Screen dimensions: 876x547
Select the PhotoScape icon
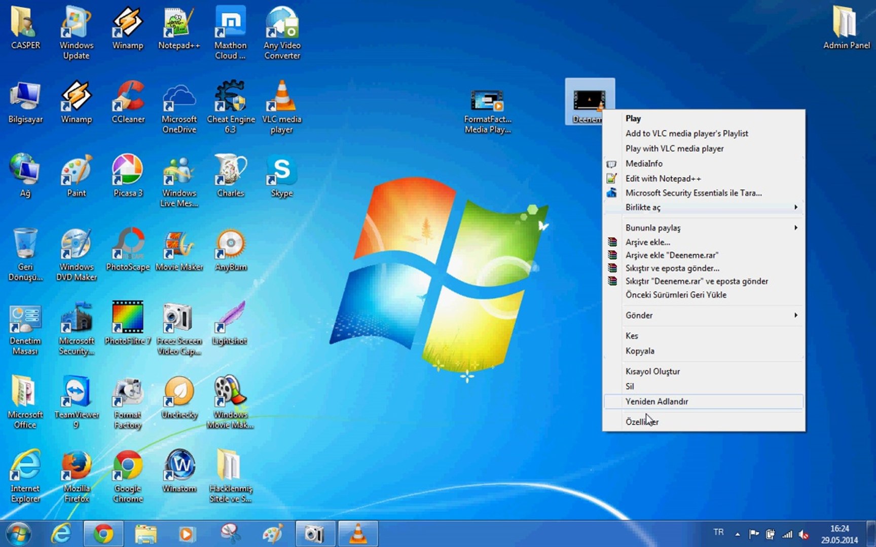coord(128,250)
